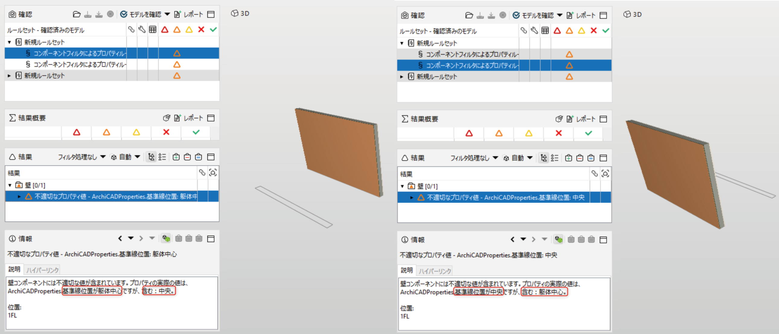Screen dimensions: 779x334
Task: Click モデルを確認 button in right 確認 panel
Action: coord(533,15)
